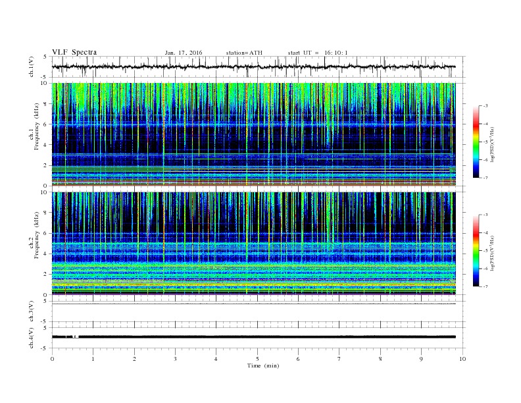The width and height of the screenshot is (521, 403).
Task: Click the "4" kHz tick on ch.1 frequency axis
Action: [45, 145]
